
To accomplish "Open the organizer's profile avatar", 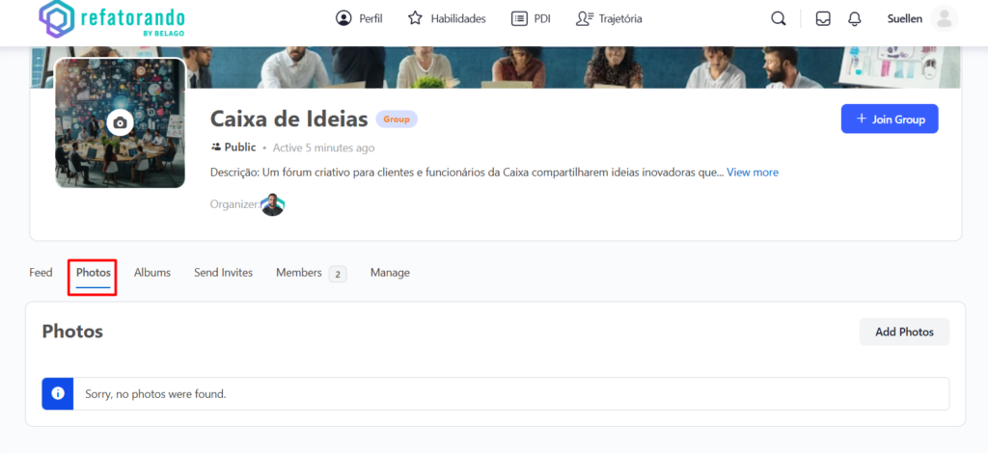I will pos(273,204).
